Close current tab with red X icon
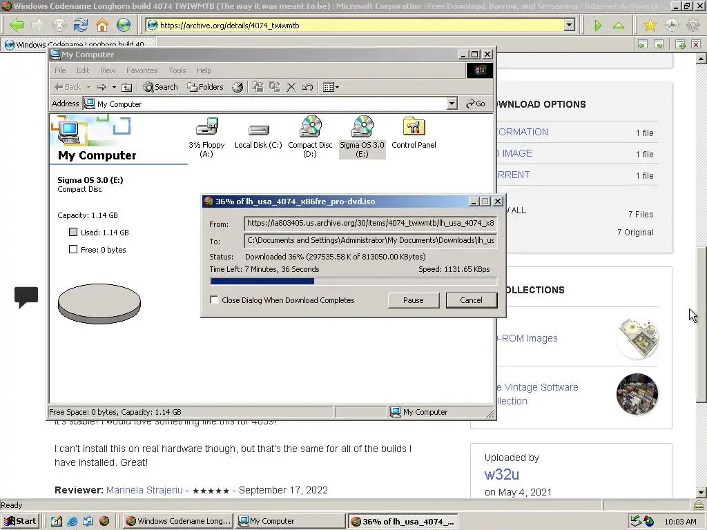This screenshot has height=530, width=707. [x=696, y=44]
